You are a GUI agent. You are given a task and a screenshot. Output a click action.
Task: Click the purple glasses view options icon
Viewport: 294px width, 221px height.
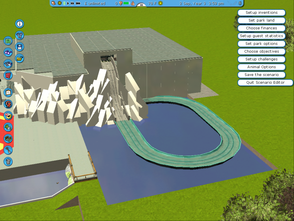point(8,52)
